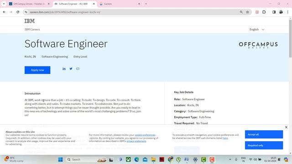Open the privacy statement link

(136, 141)
